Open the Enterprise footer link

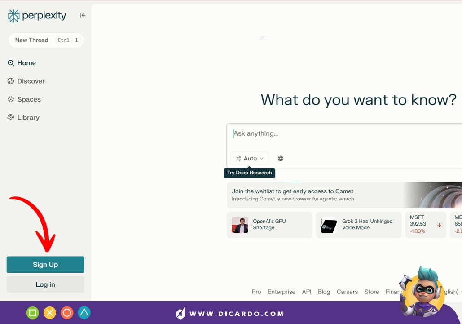[282, 292]
